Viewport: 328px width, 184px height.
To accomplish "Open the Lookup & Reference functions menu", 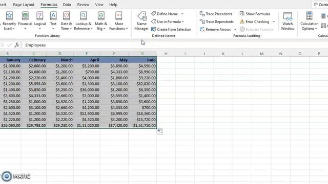I will (x=83, y=21).
